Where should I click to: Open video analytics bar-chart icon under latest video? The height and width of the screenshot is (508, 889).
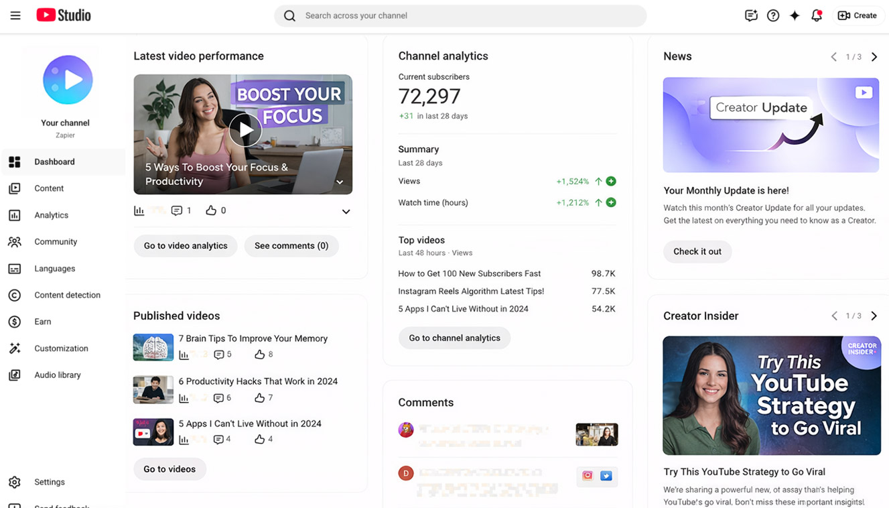(139, 210)
